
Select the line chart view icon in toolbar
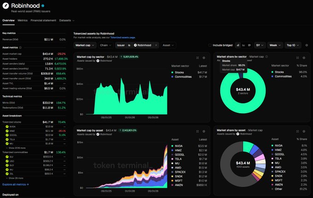[243, 45]
